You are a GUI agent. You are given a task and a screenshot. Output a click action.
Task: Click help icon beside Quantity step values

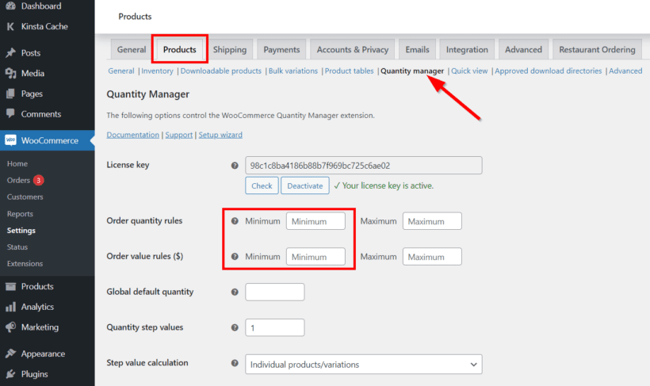coord(234,327)
